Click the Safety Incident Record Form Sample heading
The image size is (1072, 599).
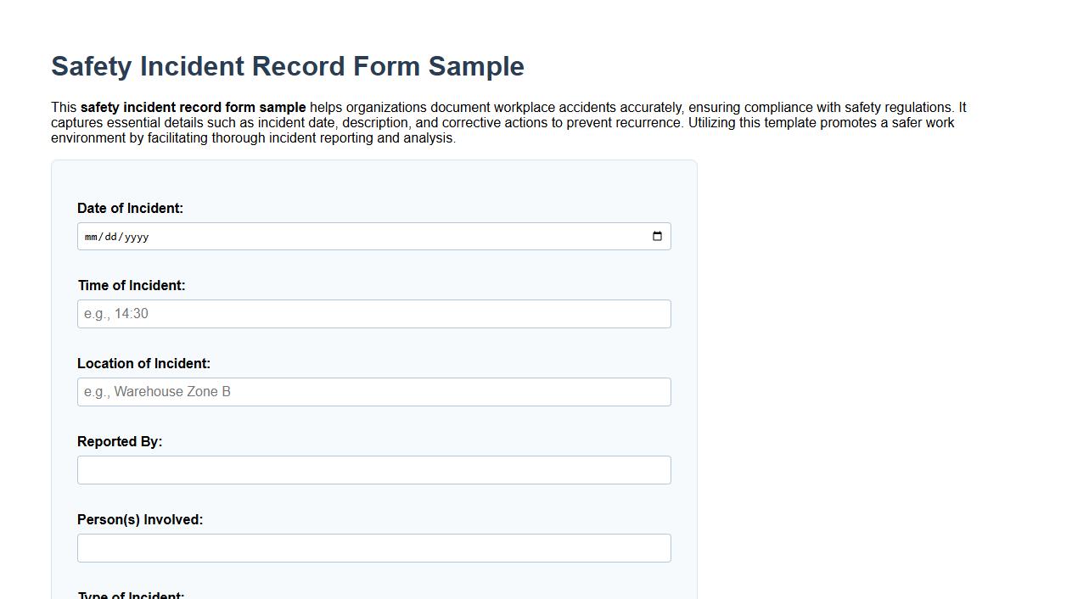click(288, 66)
